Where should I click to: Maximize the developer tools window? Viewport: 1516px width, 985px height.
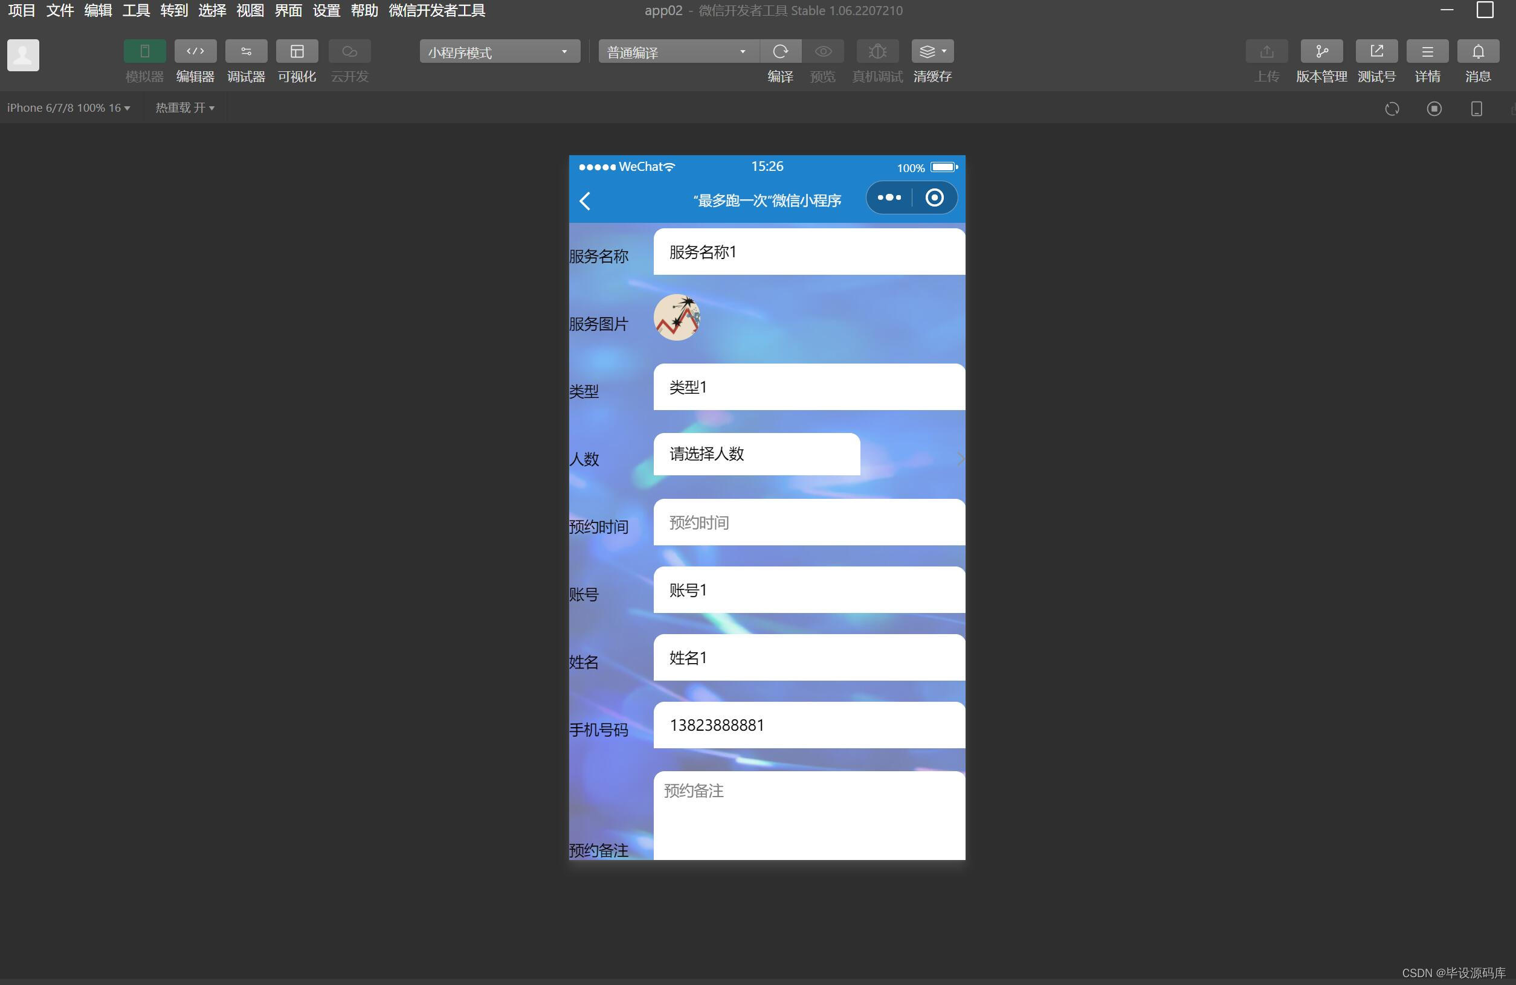1485,10
